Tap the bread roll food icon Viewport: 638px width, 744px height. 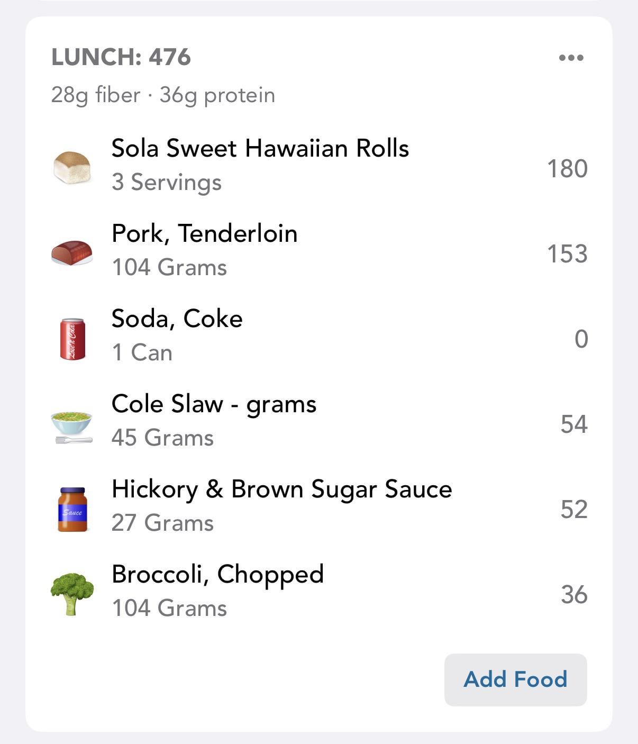click(x=72, y=168)
